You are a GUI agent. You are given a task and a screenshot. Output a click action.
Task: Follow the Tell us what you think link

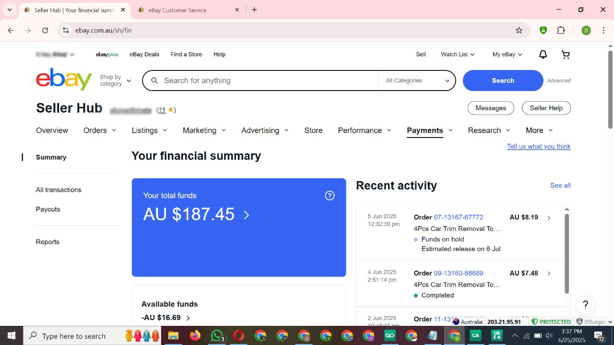pyautogui.click(x=539, y=147)
